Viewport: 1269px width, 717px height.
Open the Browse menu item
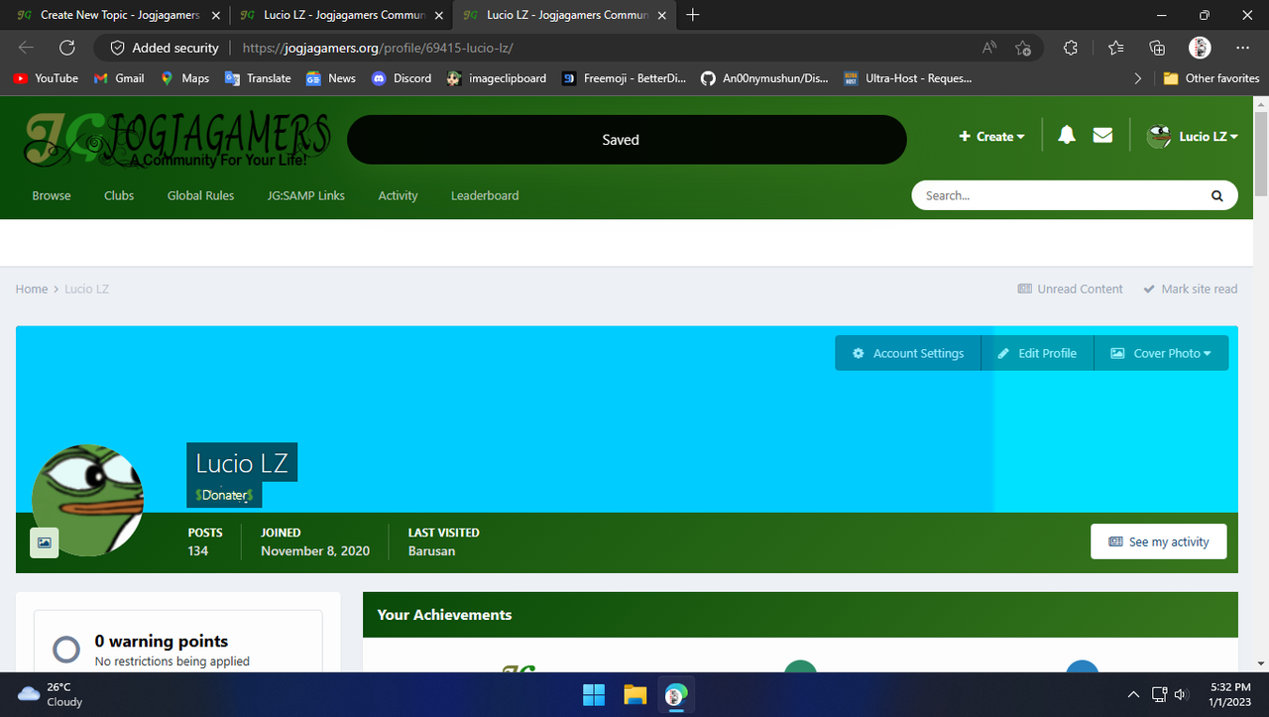[52, 195]
